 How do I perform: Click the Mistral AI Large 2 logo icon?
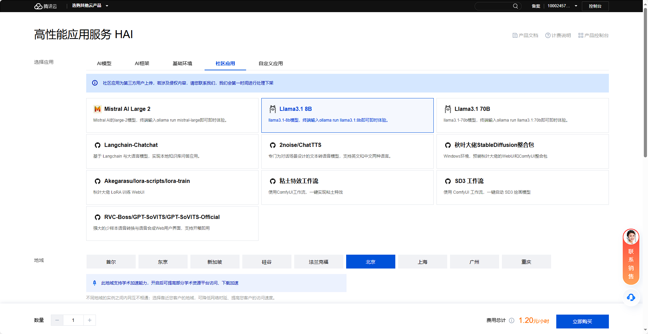pyautogui.click(x=97, y=109)
